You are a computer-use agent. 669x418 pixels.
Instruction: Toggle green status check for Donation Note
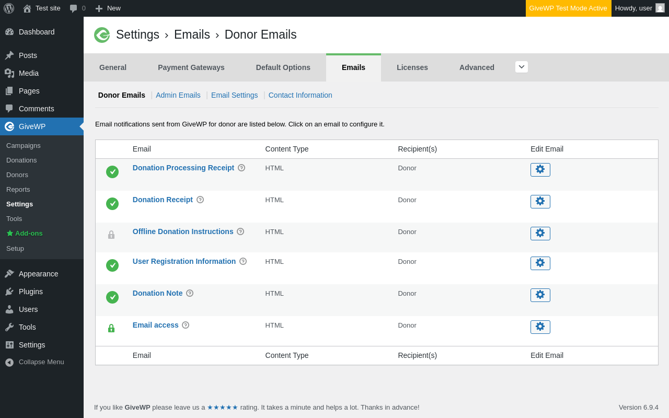(x=112, y=297)
